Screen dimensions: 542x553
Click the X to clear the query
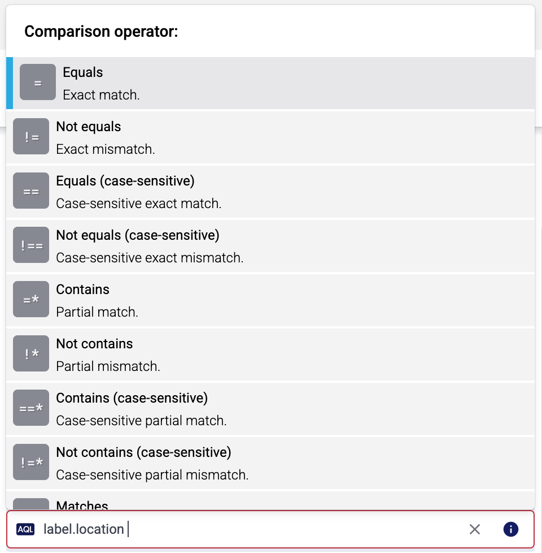[x=475, y=529]
